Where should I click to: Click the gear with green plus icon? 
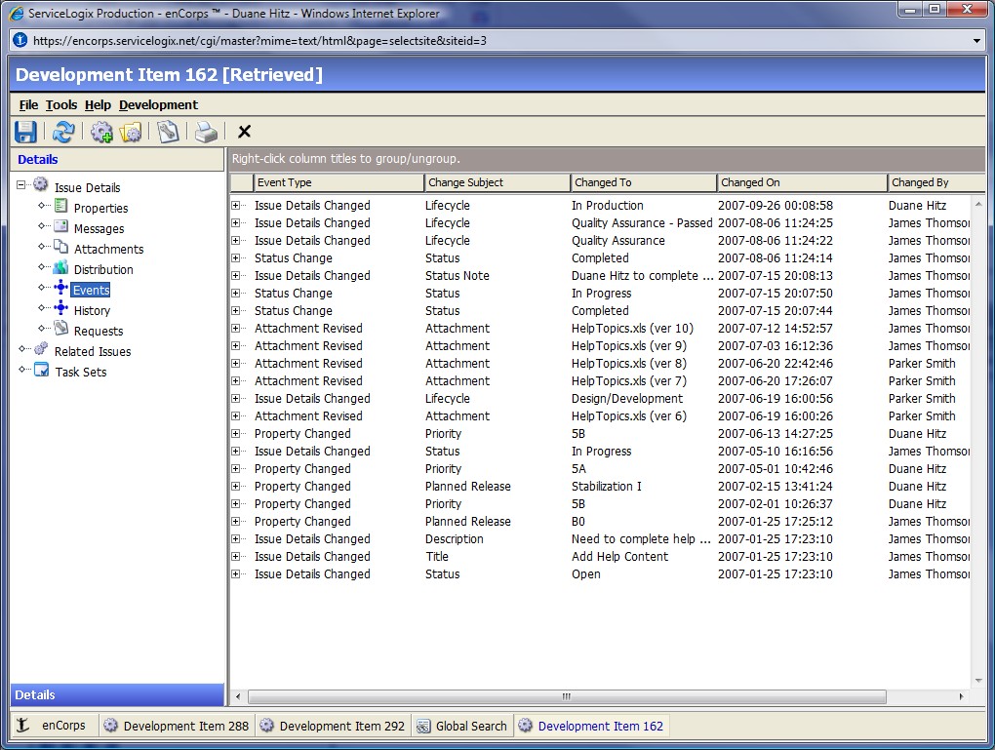click(101, 132)
